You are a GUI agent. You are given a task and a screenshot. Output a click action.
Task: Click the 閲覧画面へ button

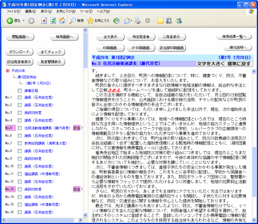coord(20,37)
